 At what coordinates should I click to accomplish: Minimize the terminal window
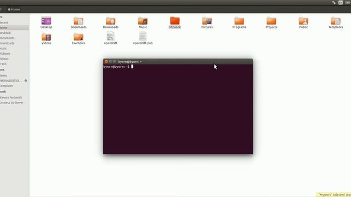tap(110, 61)
